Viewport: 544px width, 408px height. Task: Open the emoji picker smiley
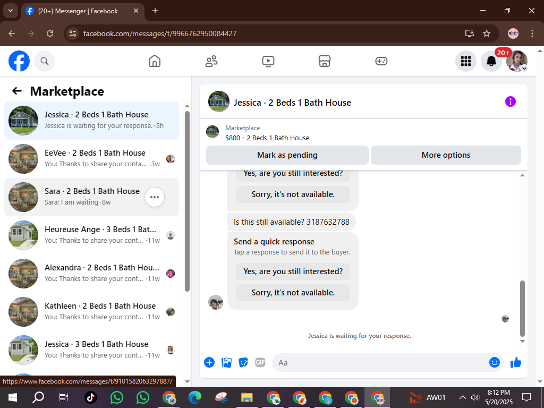click(x=495, y=362)
